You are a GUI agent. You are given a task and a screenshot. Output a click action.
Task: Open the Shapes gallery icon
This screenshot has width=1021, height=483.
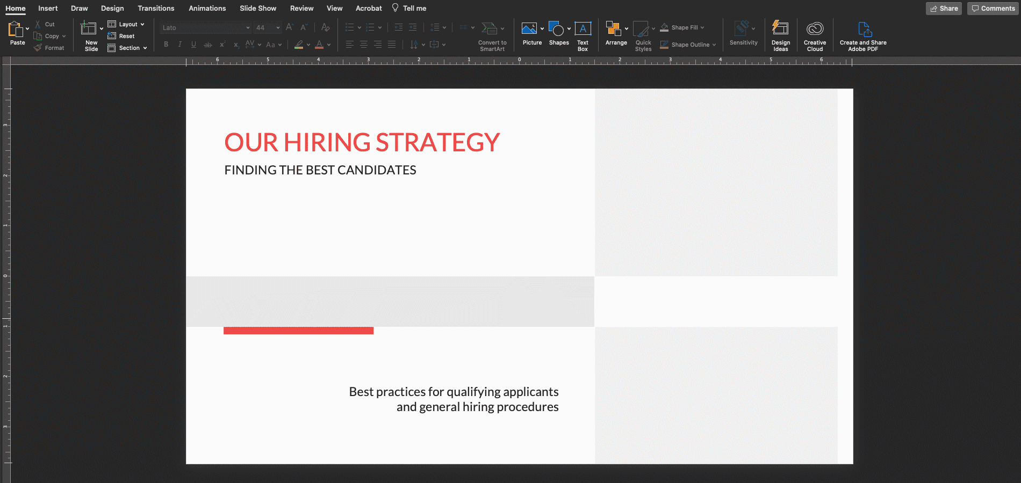(556, 28)
